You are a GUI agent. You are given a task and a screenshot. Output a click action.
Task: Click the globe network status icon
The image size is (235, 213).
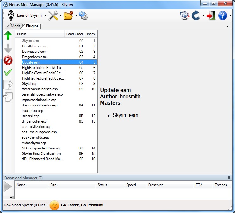tap(184, 15)
